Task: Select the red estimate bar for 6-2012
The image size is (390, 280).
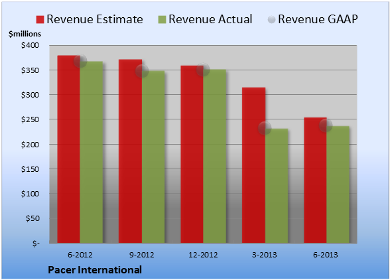Action: 69,149
